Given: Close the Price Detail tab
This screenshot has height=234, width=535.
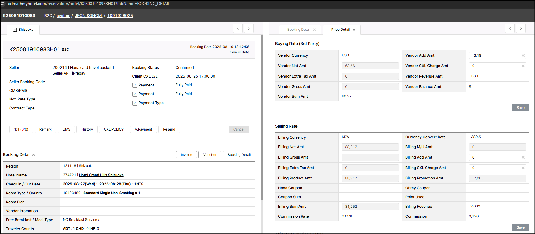Looking at the screenshot, I should click(x=354, y=30).
